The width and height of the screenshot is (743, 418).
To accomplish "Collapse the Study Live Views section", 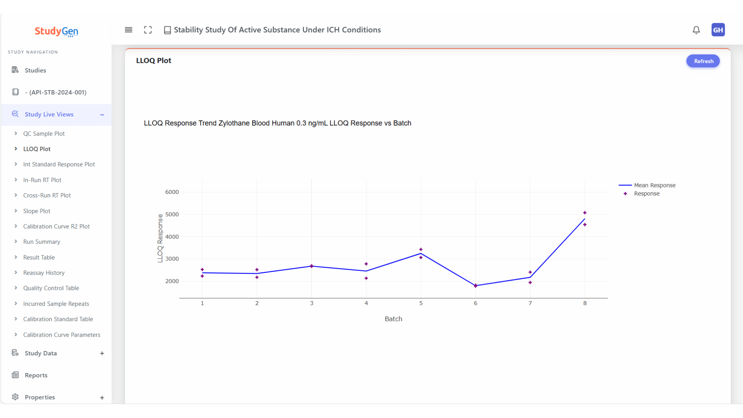I will (102, 115).
